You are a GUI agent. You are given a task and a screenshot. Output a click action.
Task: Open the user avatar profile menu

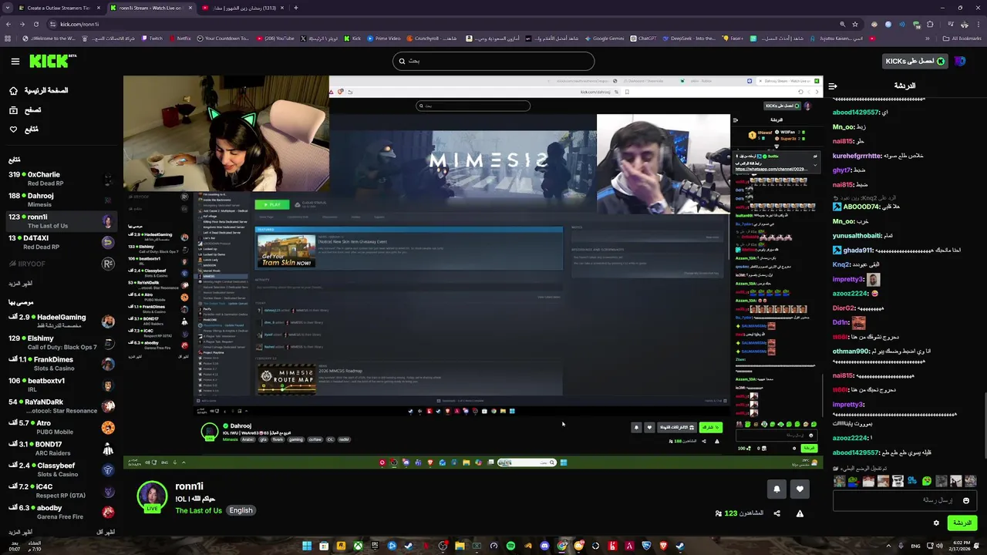[960, 61]
